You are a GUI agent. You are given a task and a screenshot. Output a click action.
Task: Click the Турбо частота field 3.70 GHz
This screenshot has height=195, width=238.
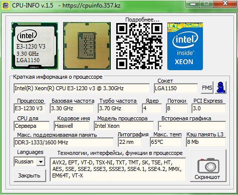118,108
